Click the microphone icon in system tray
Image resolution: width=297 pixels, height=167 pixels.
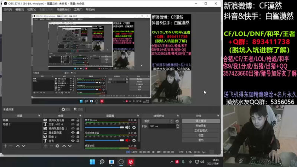click(183, 162)
